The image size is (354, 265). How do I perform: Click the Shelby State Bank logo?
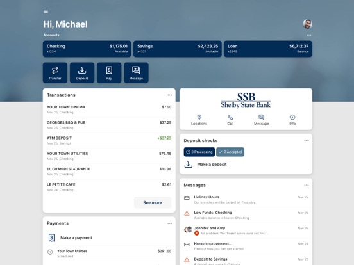click(246, 100)
